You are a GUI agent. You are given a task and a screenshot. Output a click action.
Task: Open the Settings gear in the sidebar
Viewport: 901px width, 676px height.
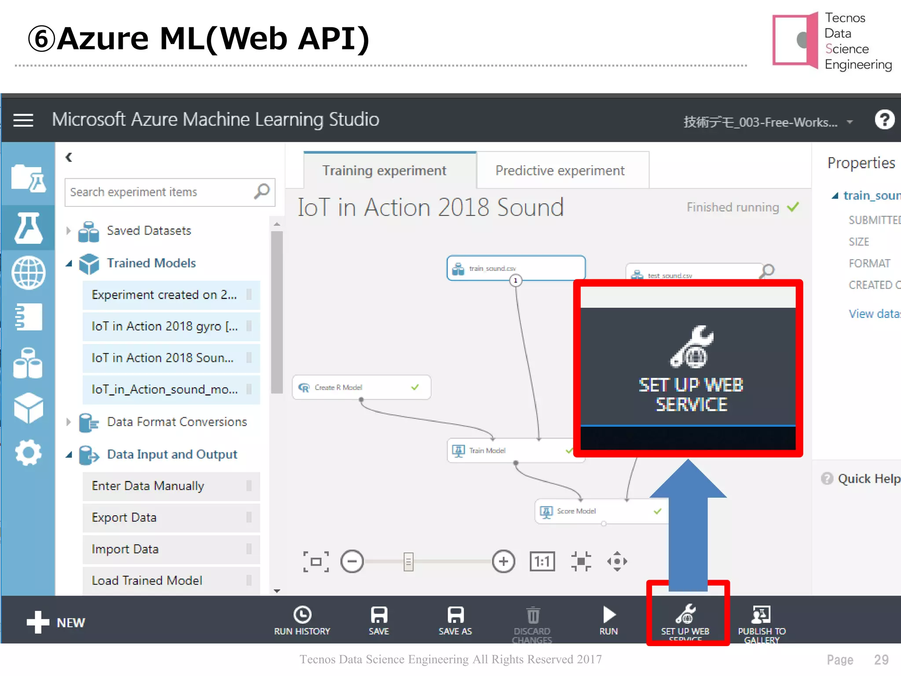[29, 452]
